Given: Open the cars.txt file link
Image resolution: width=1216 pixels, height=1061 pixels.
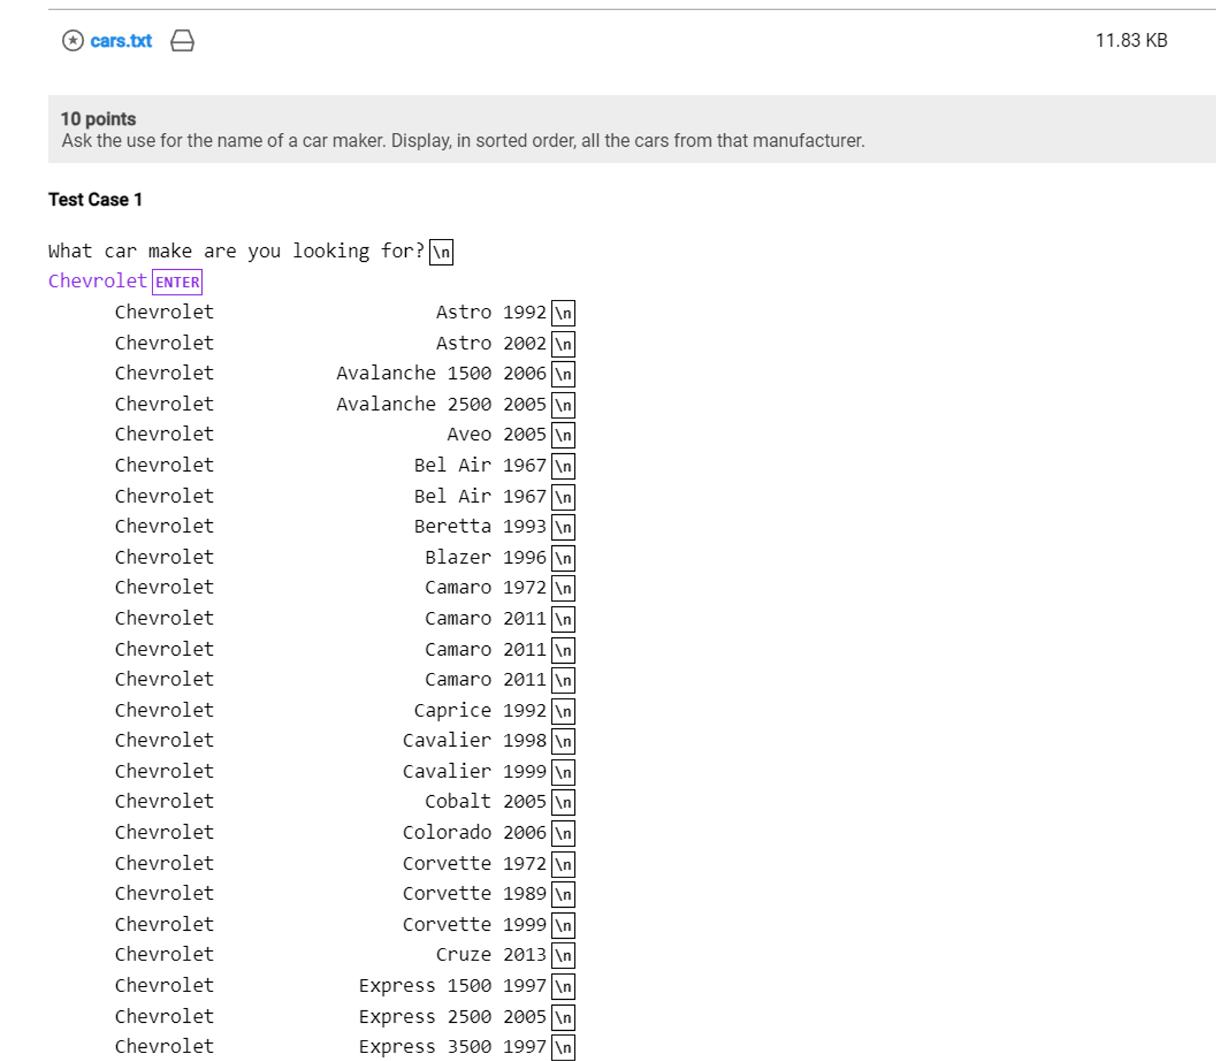Looking at the screenshot, I should pyautogui.click(x=121, y=41).
